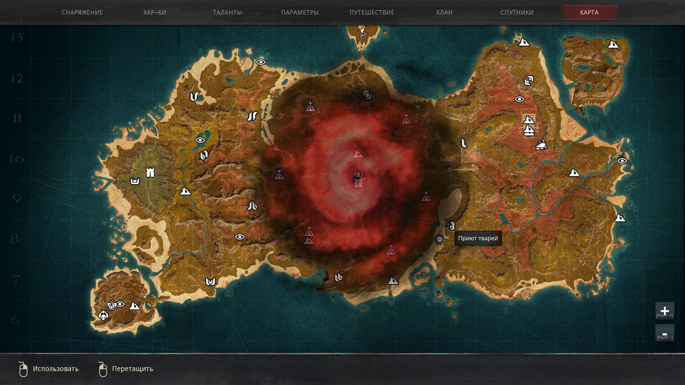Click camp icon on the western island river
This screenshot has height=385, width=685.
[x=185, y=191]
